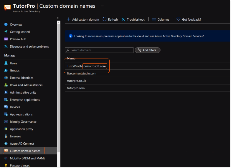231x168 pixels.
Task: Open Azure AD Connect
Action: pos(22,144)
